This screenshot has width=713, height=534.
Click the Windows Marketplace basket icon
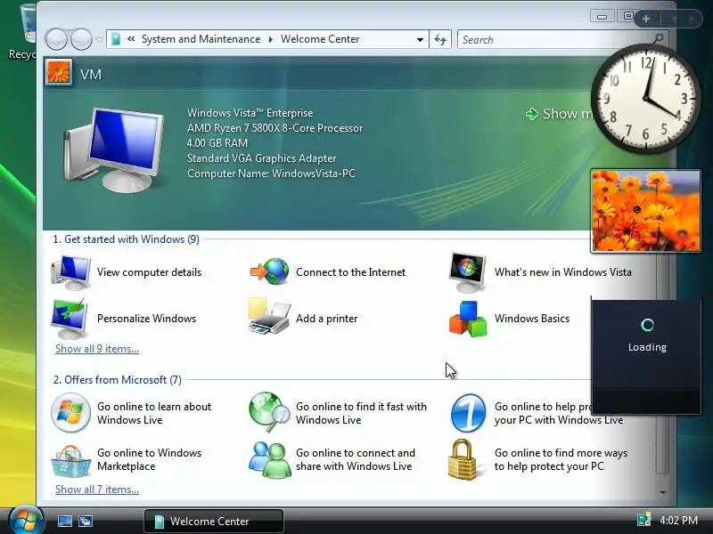[70, 460]
